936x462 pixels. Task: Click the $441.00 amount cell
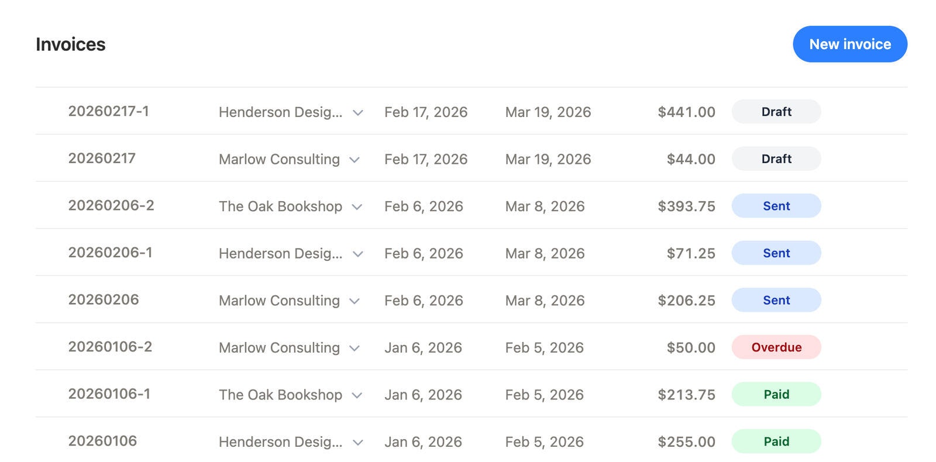point(687,112)
